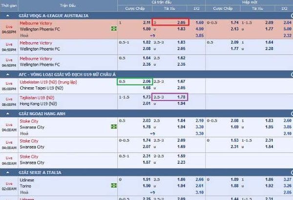Screen dimensions: 293x200
Task: Pick Udinese first-half 1X2 home odds 3.27
Action: tap(288, 180)
